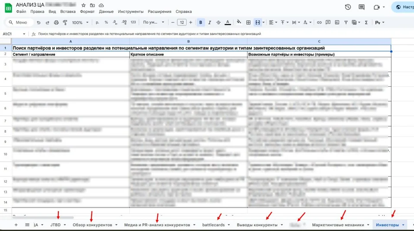Switch to Медиа и PR-анализ конкурентов tab
414x231 pixels.
[x=157, y=225]
